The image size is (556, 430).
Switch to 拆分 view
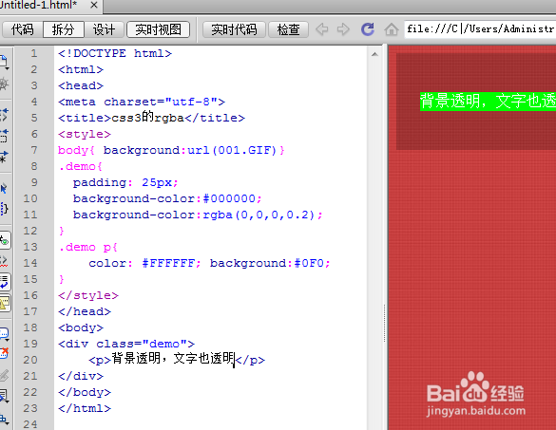[63, 29]
